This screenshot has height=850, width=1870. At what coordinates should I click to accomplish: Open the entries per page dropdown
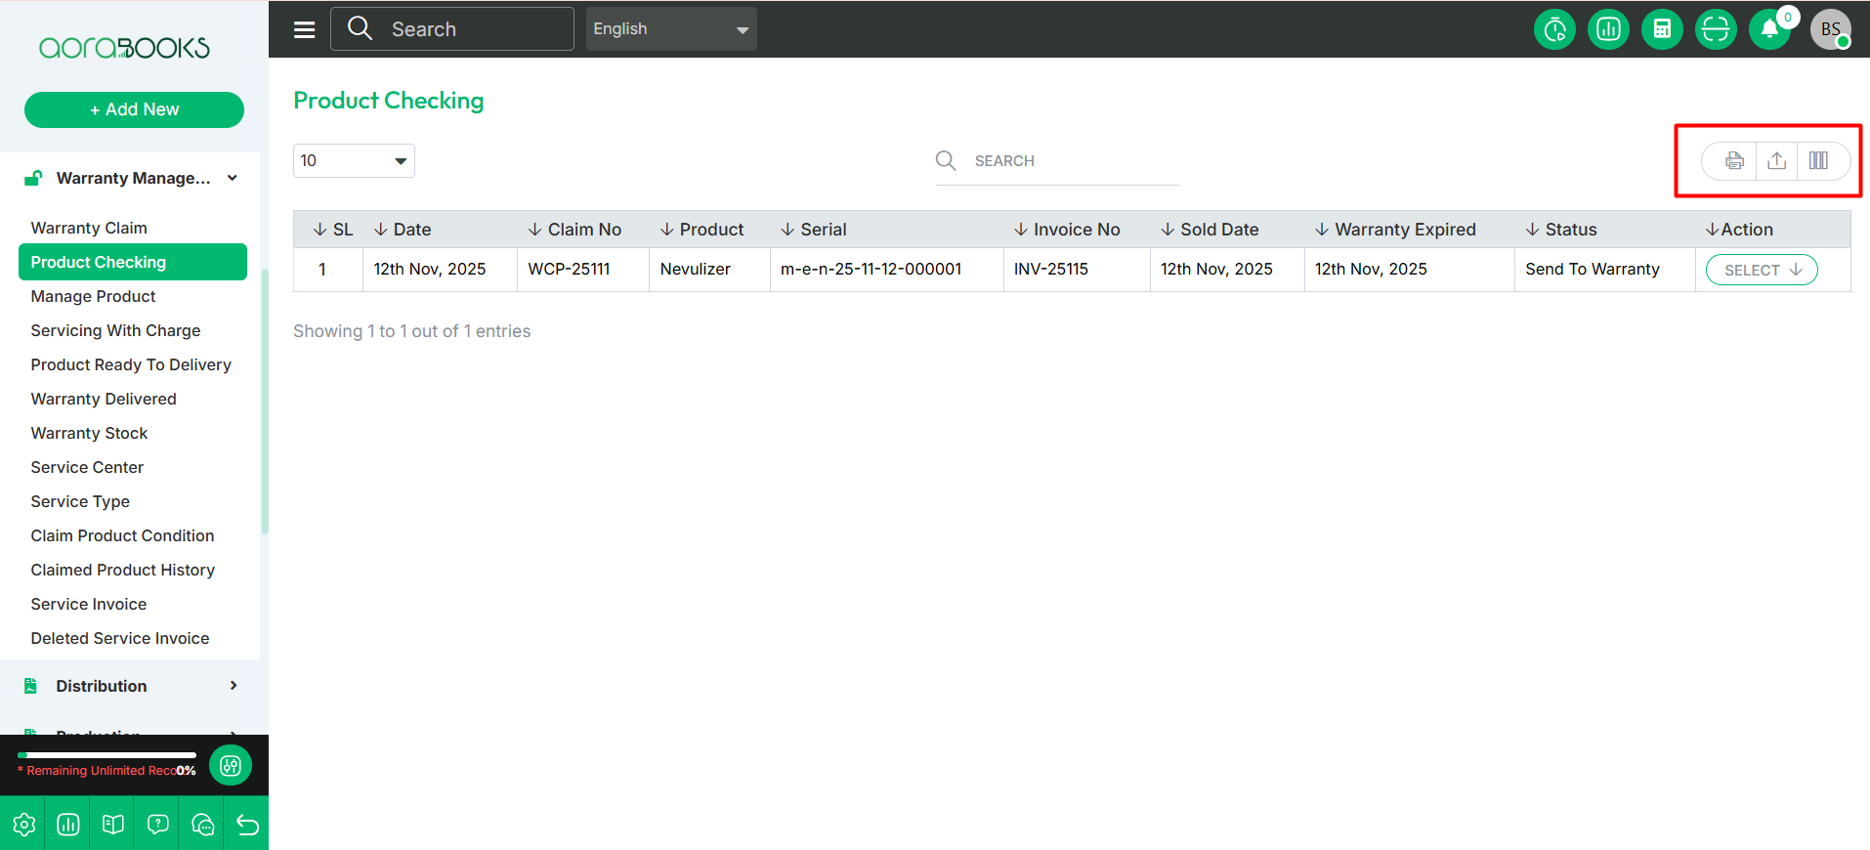[x=354, y=161]
